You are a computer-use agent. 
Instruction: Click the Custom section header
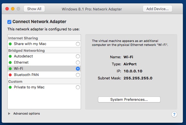15,82
